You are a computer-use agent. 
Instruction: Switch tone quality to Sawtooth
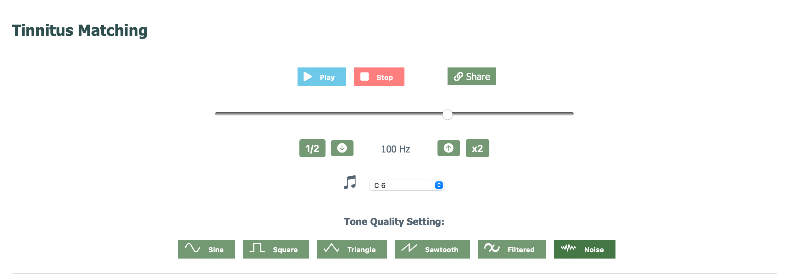(x=432, y=249)
